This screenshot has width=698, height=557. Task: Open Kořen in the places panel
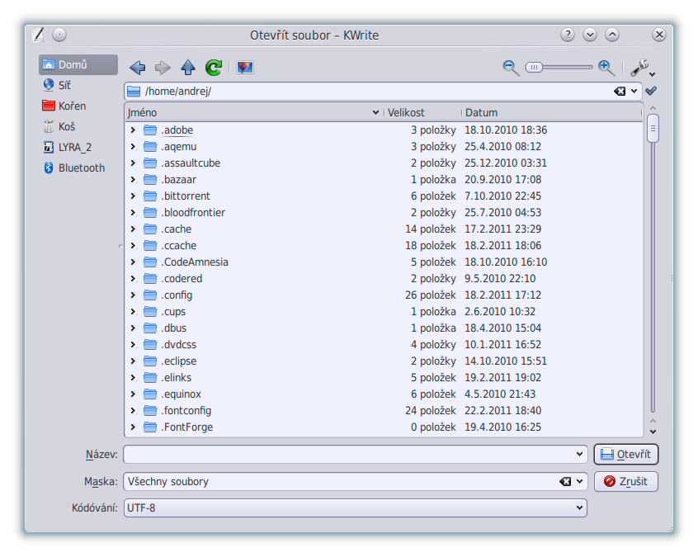[78, 106]
